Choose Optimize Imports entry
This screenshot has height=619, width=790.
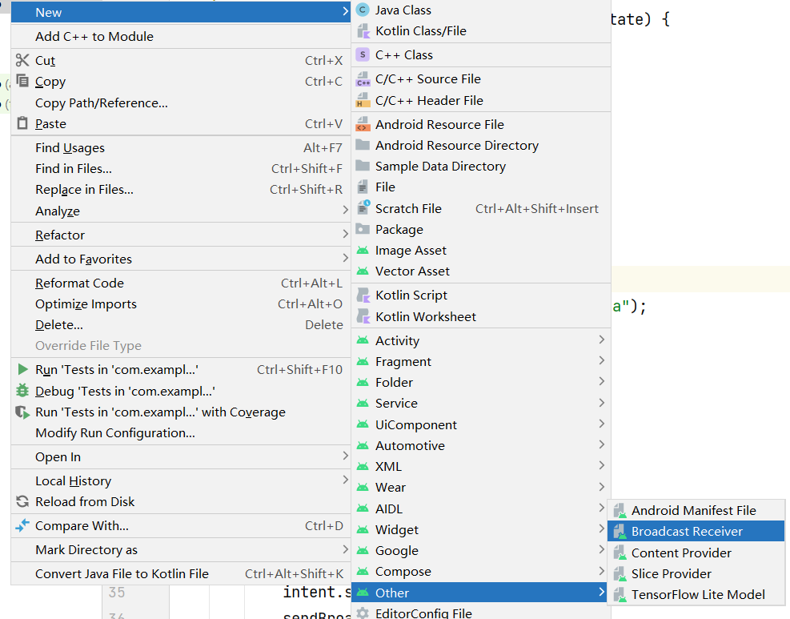180,304
